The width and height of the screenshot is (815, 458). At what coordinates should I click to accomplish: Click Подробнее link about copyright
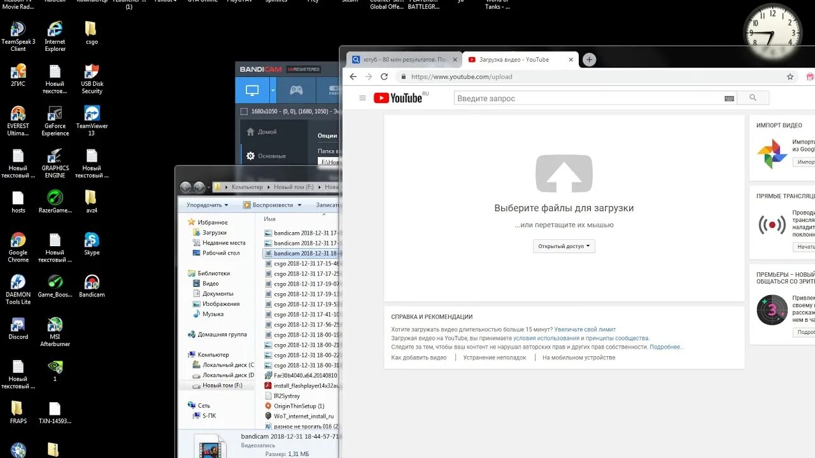click(667, 347)
